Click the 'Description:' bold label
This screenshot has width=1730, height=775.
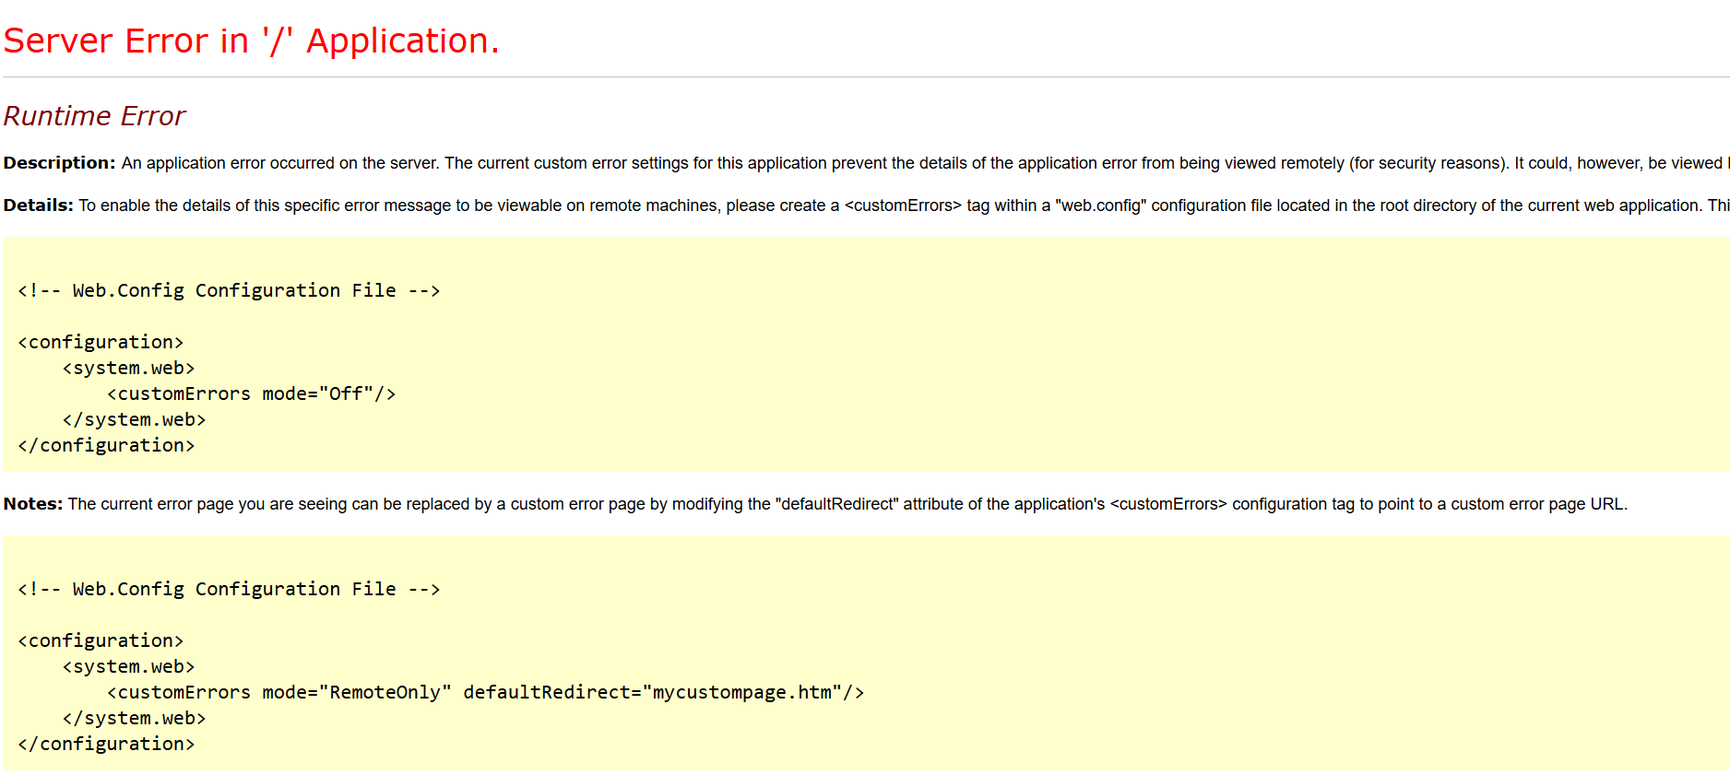59,163
